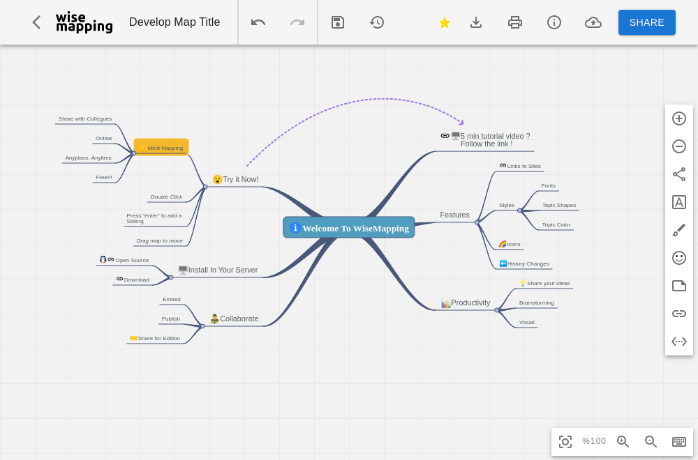This screenshot has width=698, height=460.
Task: Select the Visual node
Action: click(x=526, y=323)
